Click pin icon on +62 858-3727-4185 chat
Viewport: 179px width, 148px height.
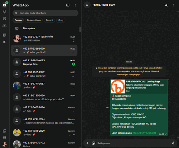click(73, 41)
